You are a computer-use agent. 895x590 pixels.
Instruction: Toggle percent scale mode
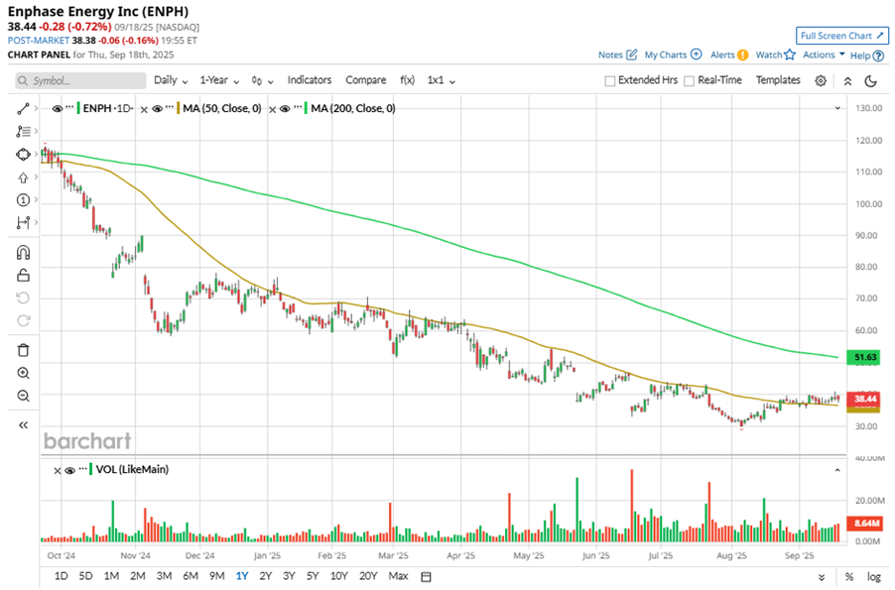(x=849, y=576)
